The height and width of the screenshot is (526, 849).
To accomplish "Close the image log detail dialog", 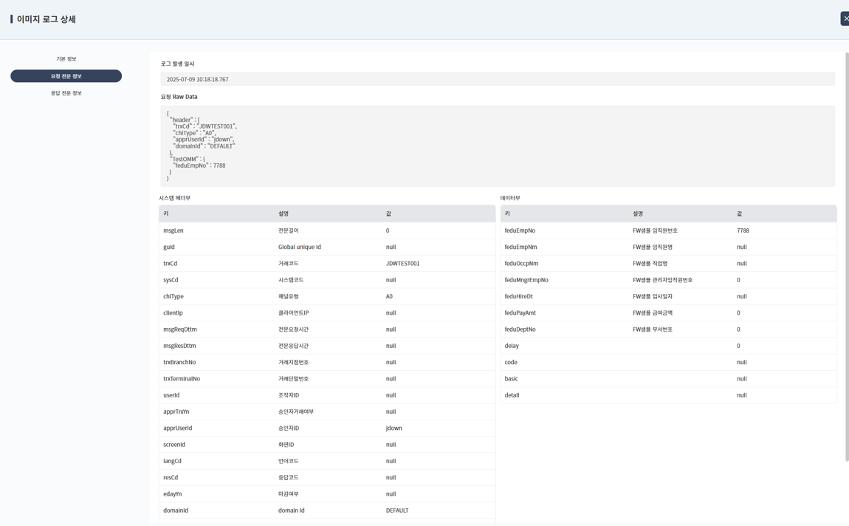I will [x=845, y=18].
